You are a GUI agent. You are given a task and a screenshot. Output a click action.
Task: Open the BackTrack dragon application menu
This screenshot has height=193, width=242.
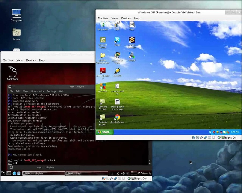click(3, 173)
